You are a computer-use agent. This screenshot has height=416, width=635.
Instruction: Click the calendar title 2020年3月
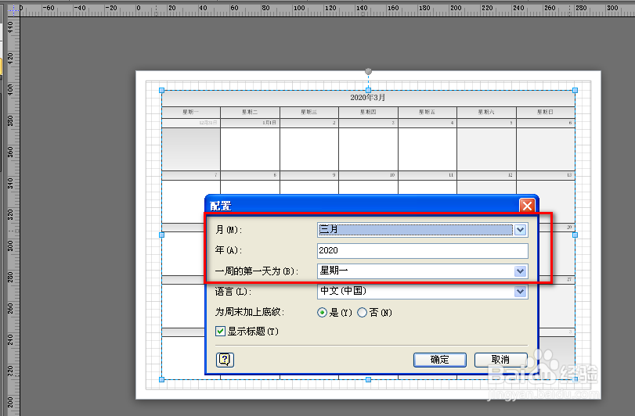coord(368,98)
